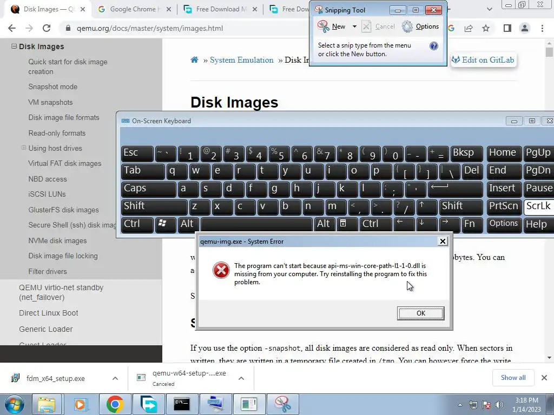
Task: Click Show all downloads button
Action: click(x=513, y=378)
